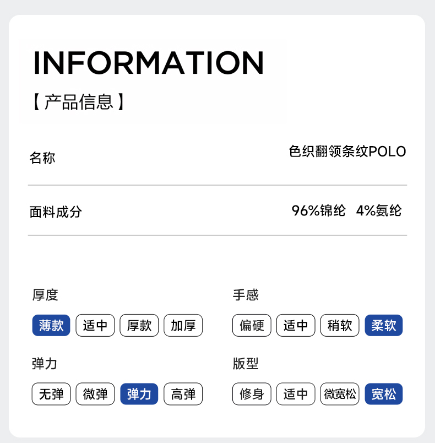Select the 厚款 thickness tag
Image resolution: width=435 pixels, height=443 pixels.
(x=139, y=326)
